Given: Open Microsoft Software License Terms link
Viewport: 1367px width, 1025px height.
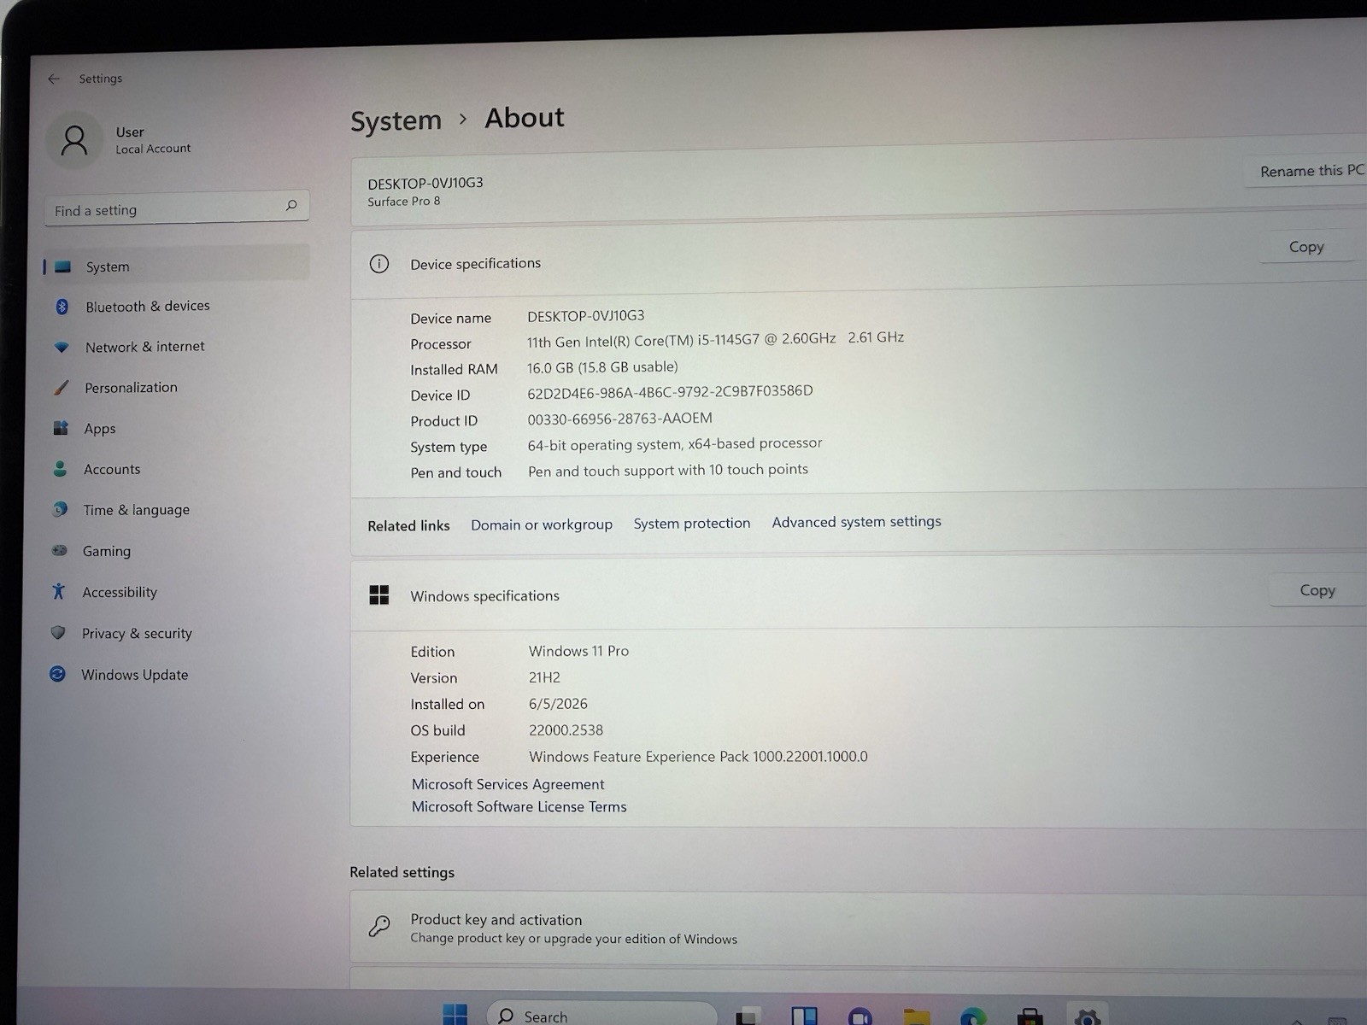Looking at the screenshot, I should point(519,806).
